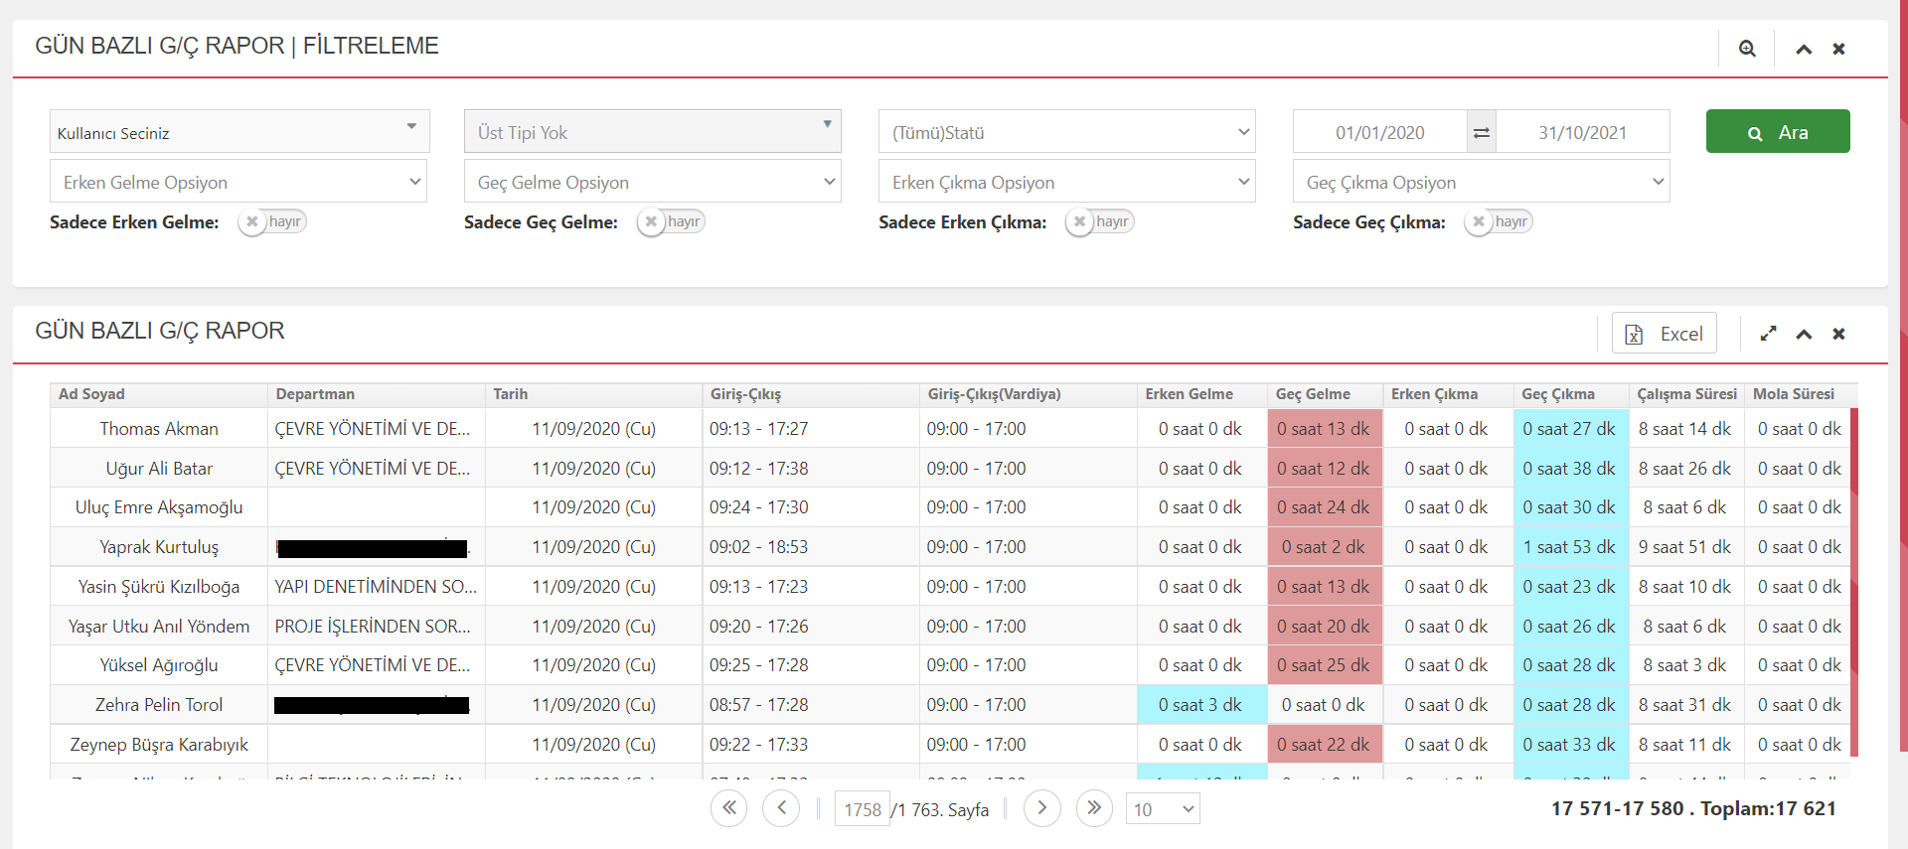Select Yaprak Kurtuluş name cell
1908x849 pixels.
(x=159, y=547)
